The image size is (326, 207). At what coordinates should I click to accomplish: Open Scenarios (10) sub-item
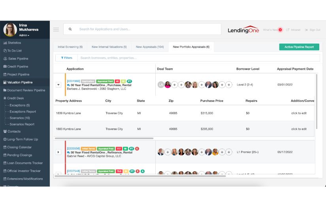pyautogui.click(x=19, y=118)
